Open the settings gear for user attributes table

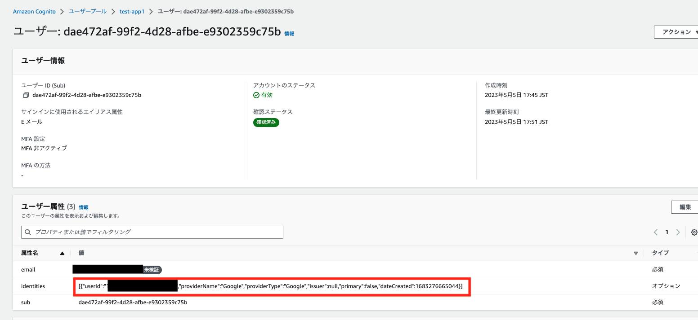click(694, 232)
